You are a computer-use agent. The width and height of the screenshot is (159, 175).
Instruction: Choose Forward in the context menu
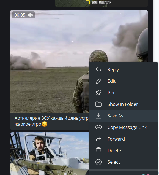123,139
